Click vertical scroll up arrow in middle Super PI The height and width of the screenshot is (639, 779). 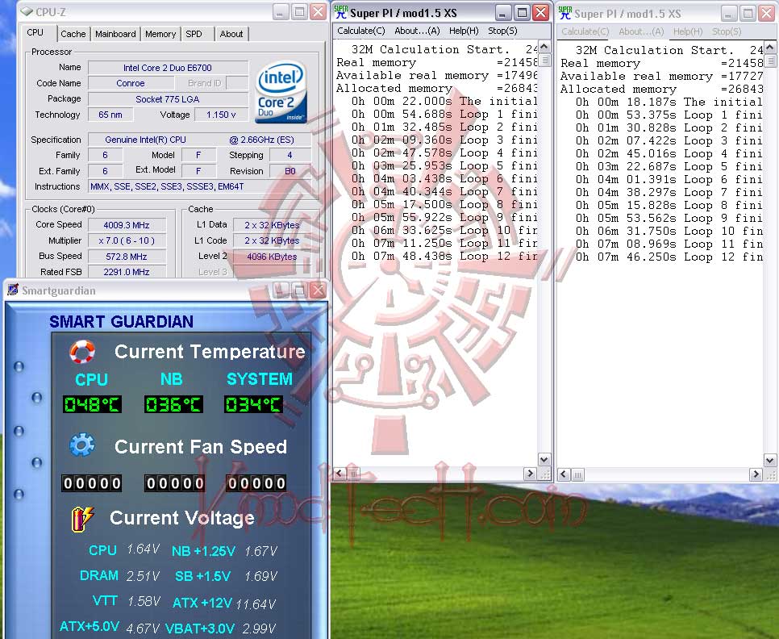[x=544, y=48]
